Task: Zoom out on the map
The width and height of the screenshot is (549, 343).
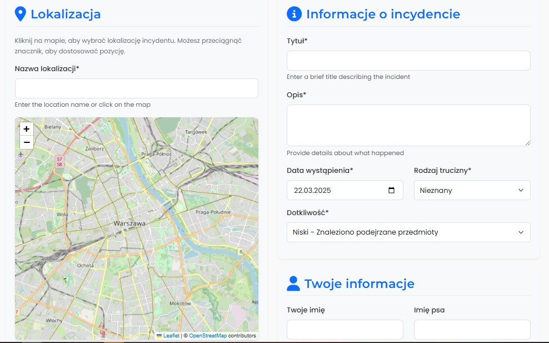Action: (27, 142)
